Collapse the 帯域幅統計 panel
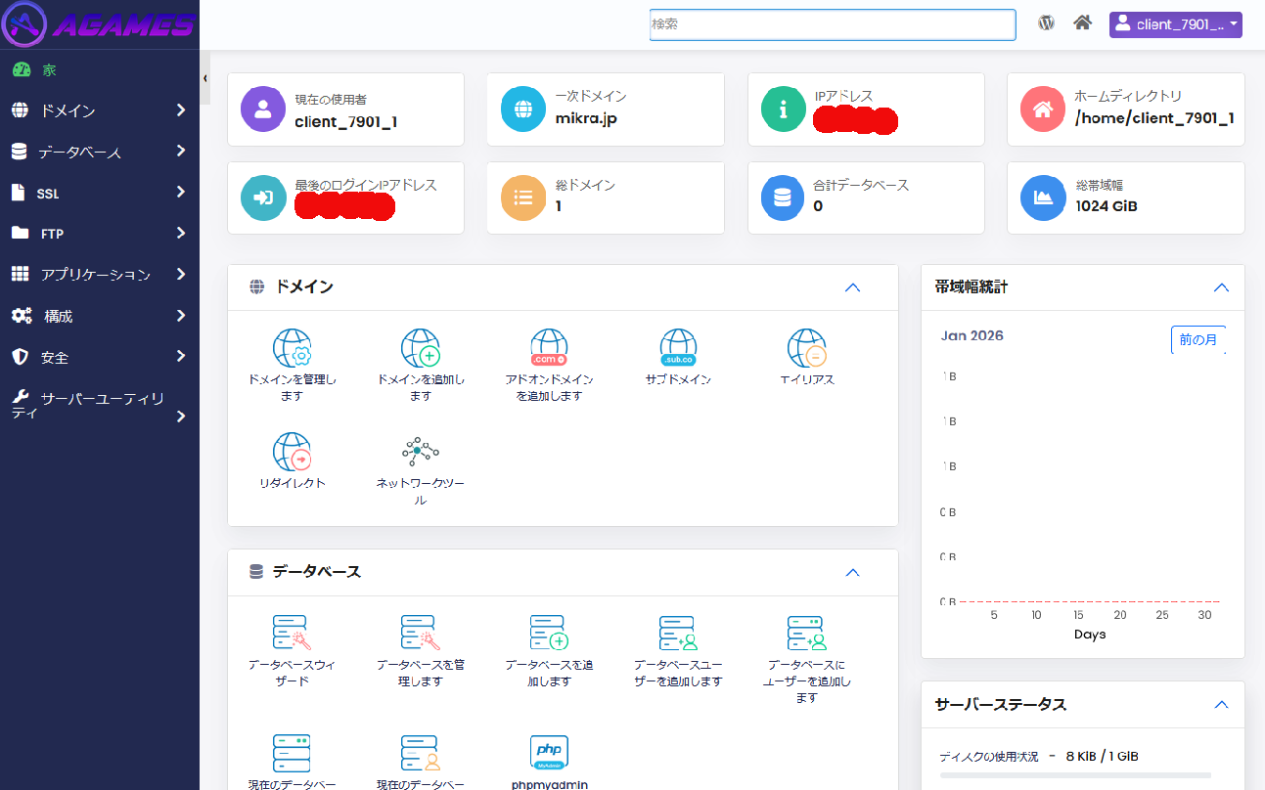 click(1221, 287)
